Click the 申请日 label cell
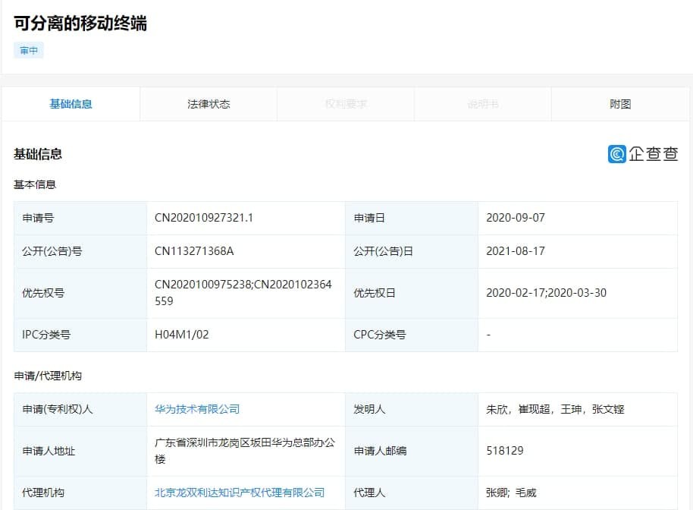The image size is (693, 510). (x=412, y=218)
